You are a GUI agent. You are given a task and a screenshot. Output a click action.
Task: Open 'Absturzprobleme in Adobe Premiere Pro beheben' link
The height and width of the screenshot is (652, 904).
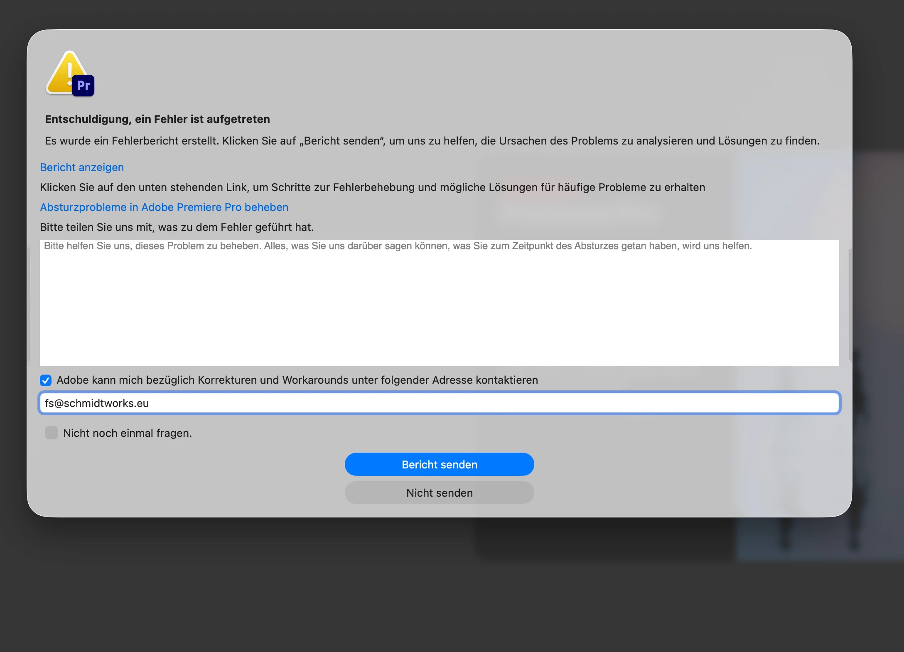[x=164, y=207]
